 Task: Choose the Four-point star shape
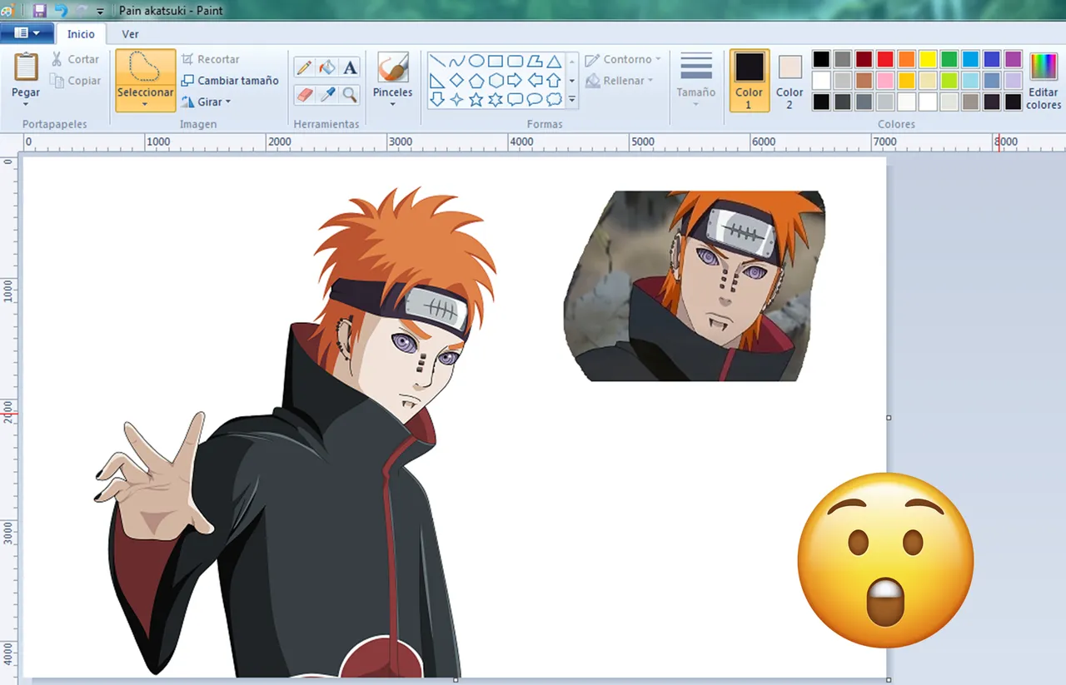tap(456, 100)
